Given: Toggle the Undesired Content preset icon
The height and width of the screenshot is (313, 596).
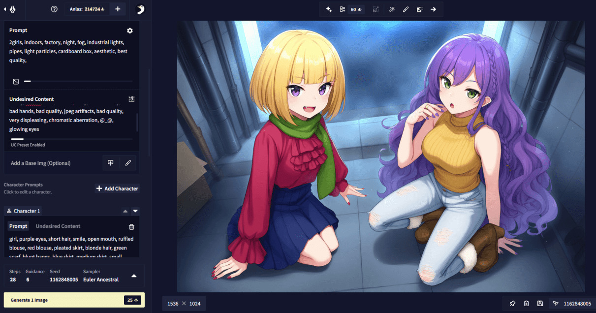Looking at the screenshot, I should point(131,99).
